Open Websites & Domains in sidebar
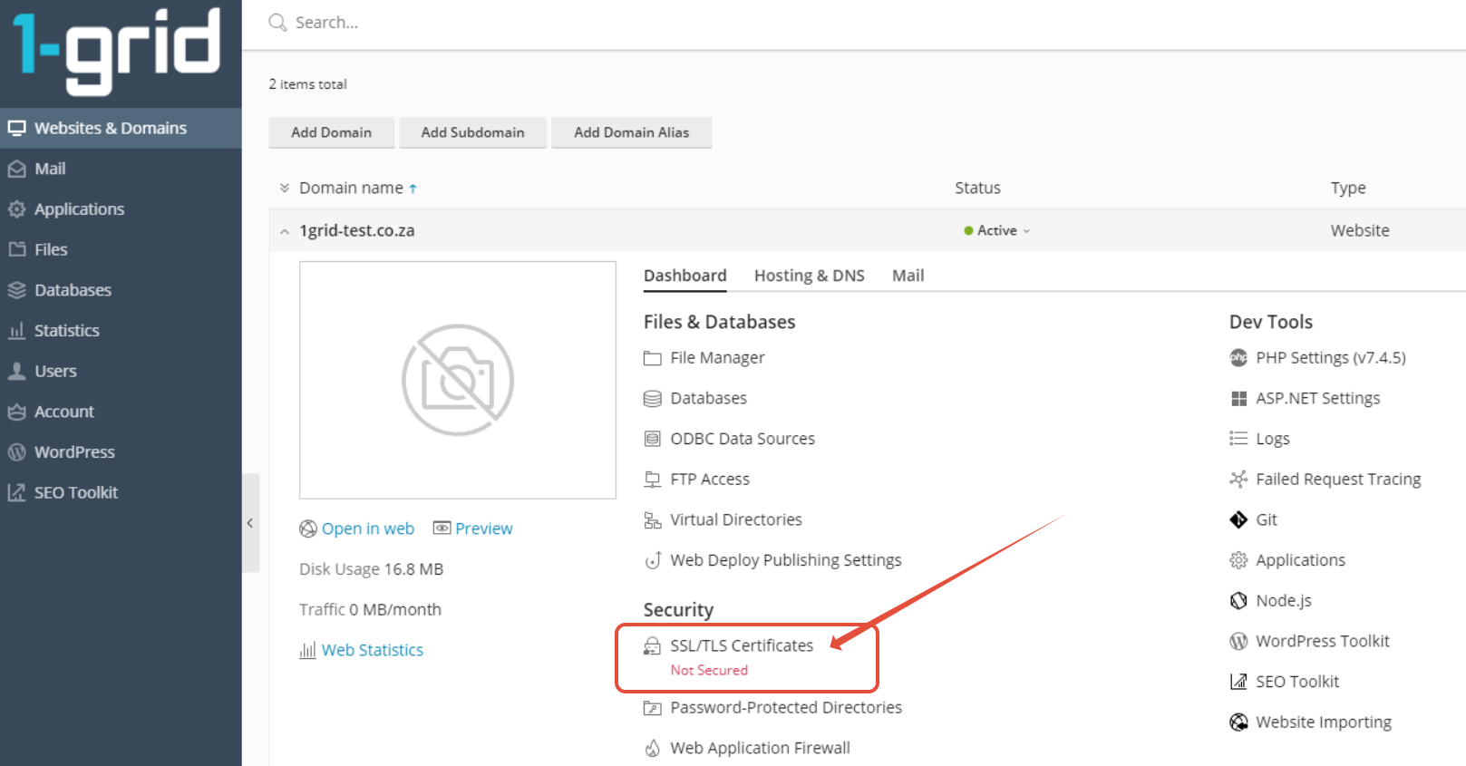Screen dimensions: 1466x766 121,128
